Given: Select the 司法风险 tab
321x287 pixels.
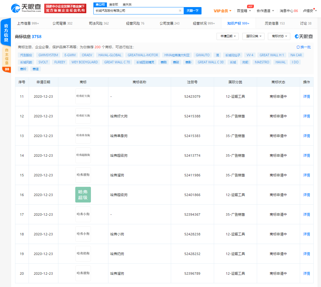Looking at the screenshot, I should pyautogui.click(x=99, y=23).
